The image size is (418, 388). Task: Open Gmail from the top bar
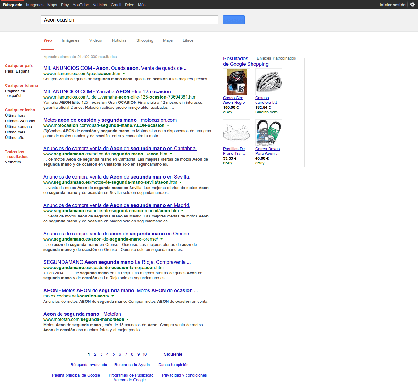tap(116, 5)
